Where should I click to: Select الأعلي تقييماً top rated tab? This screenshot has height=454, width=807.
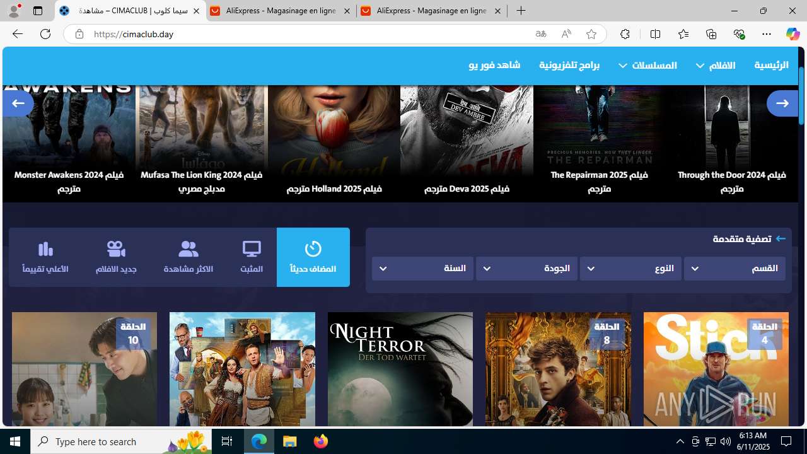45,257
